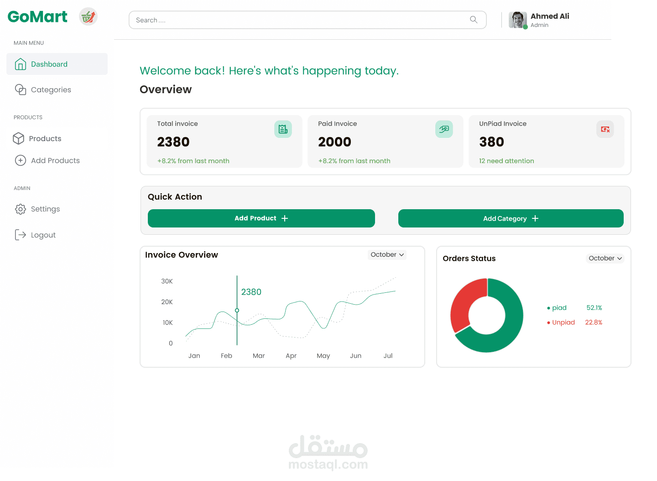Click the Admin role label under Ahmed Ali
The height and width of the screenshot is (481, 657).
point(539,25)
